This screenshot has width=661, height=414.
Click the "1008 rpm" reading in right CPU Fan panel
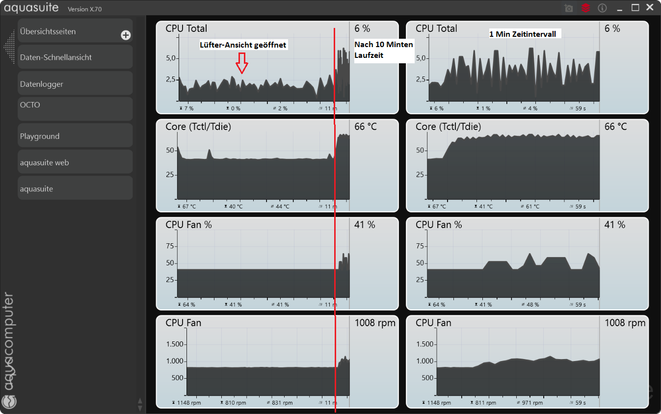pos(625,323)
